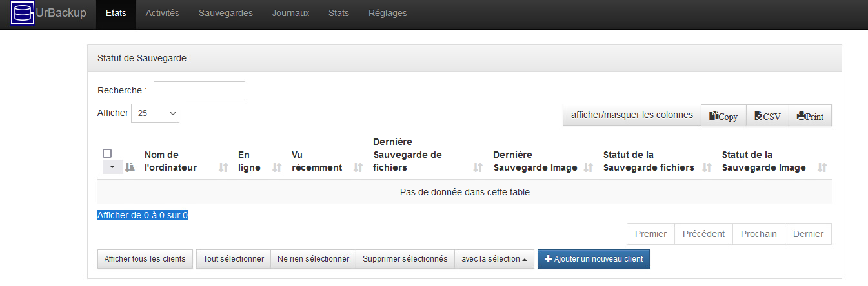
Task: Expand the 'avec la sélection' dropdown
Action: pyautogui.click(x=494, y=259)
